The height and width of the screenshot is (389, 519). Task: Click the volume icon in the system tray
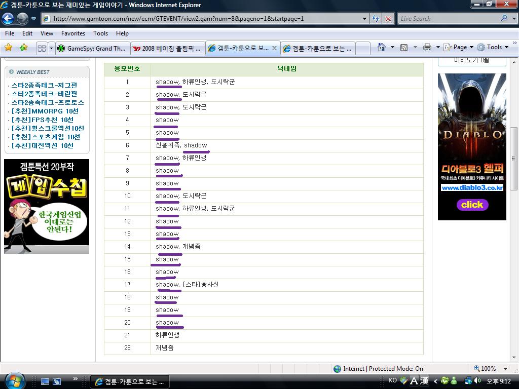pyautogui.click(x=477, y=381)
